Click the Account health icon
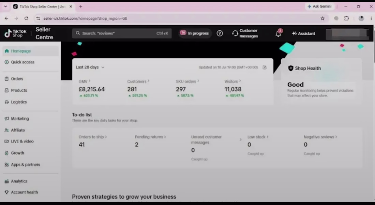The image size is (375, 205). [7, 192]
